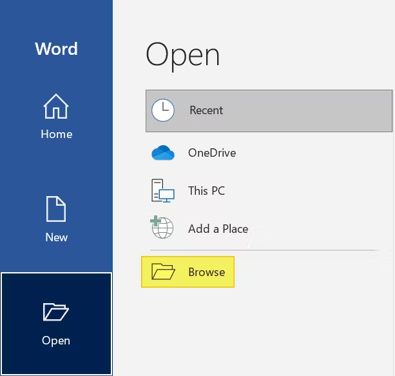The image size is (395, 376).
Task: Choose the OneDrive location text
Action: (x=212, y=153)
